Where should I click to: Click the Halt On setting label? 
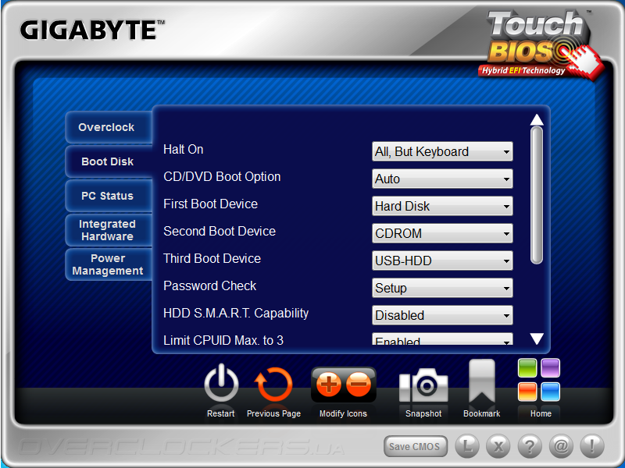coord(184,149)
